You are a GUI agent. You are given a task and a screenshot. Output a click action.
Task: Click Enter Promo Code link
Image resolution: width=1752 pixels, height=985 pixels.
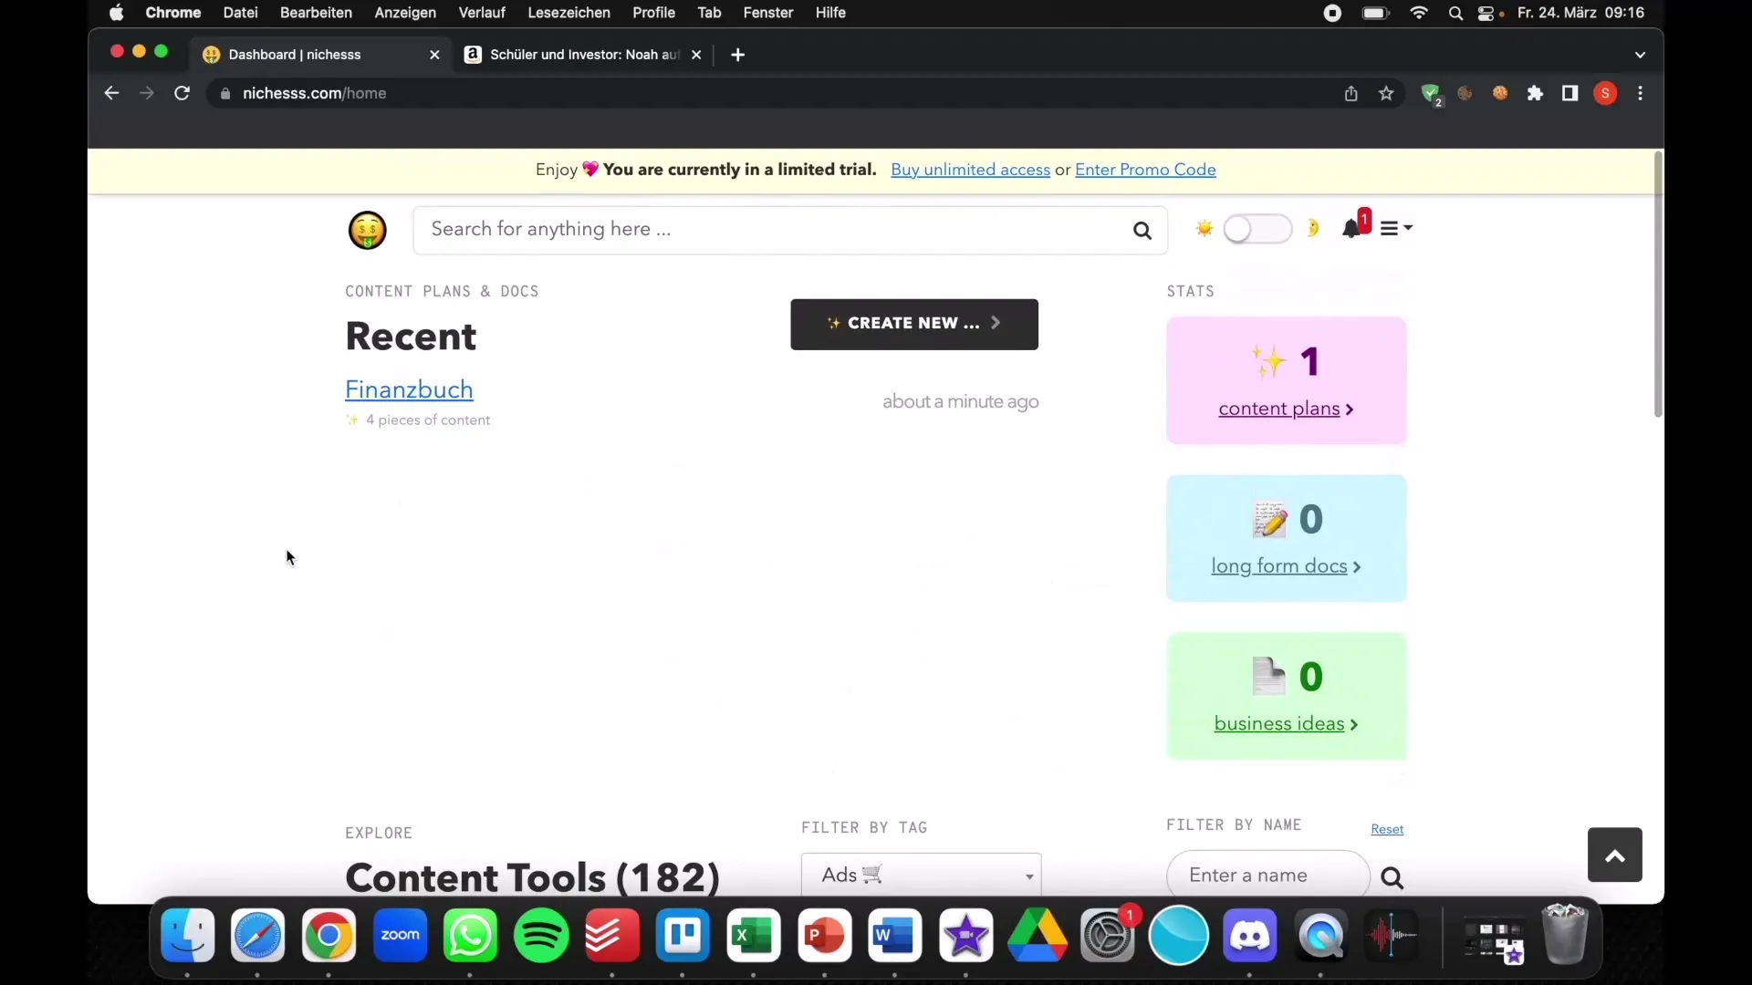[1145, 170]
